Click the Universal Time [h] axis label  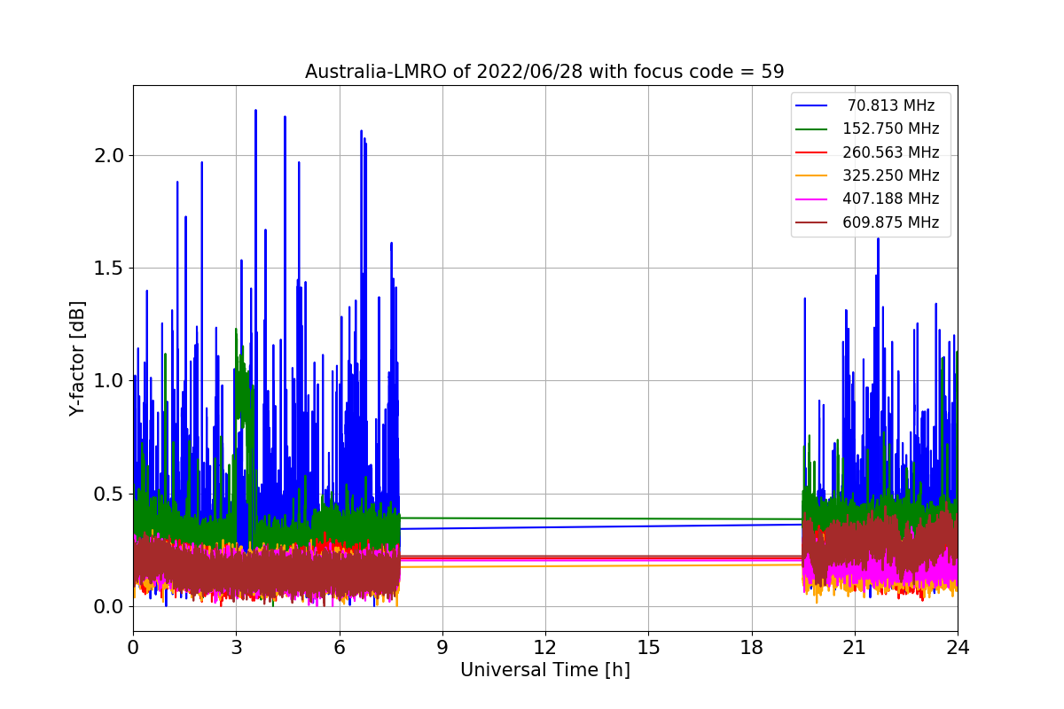pyautogui.click(x=544, y=670)
